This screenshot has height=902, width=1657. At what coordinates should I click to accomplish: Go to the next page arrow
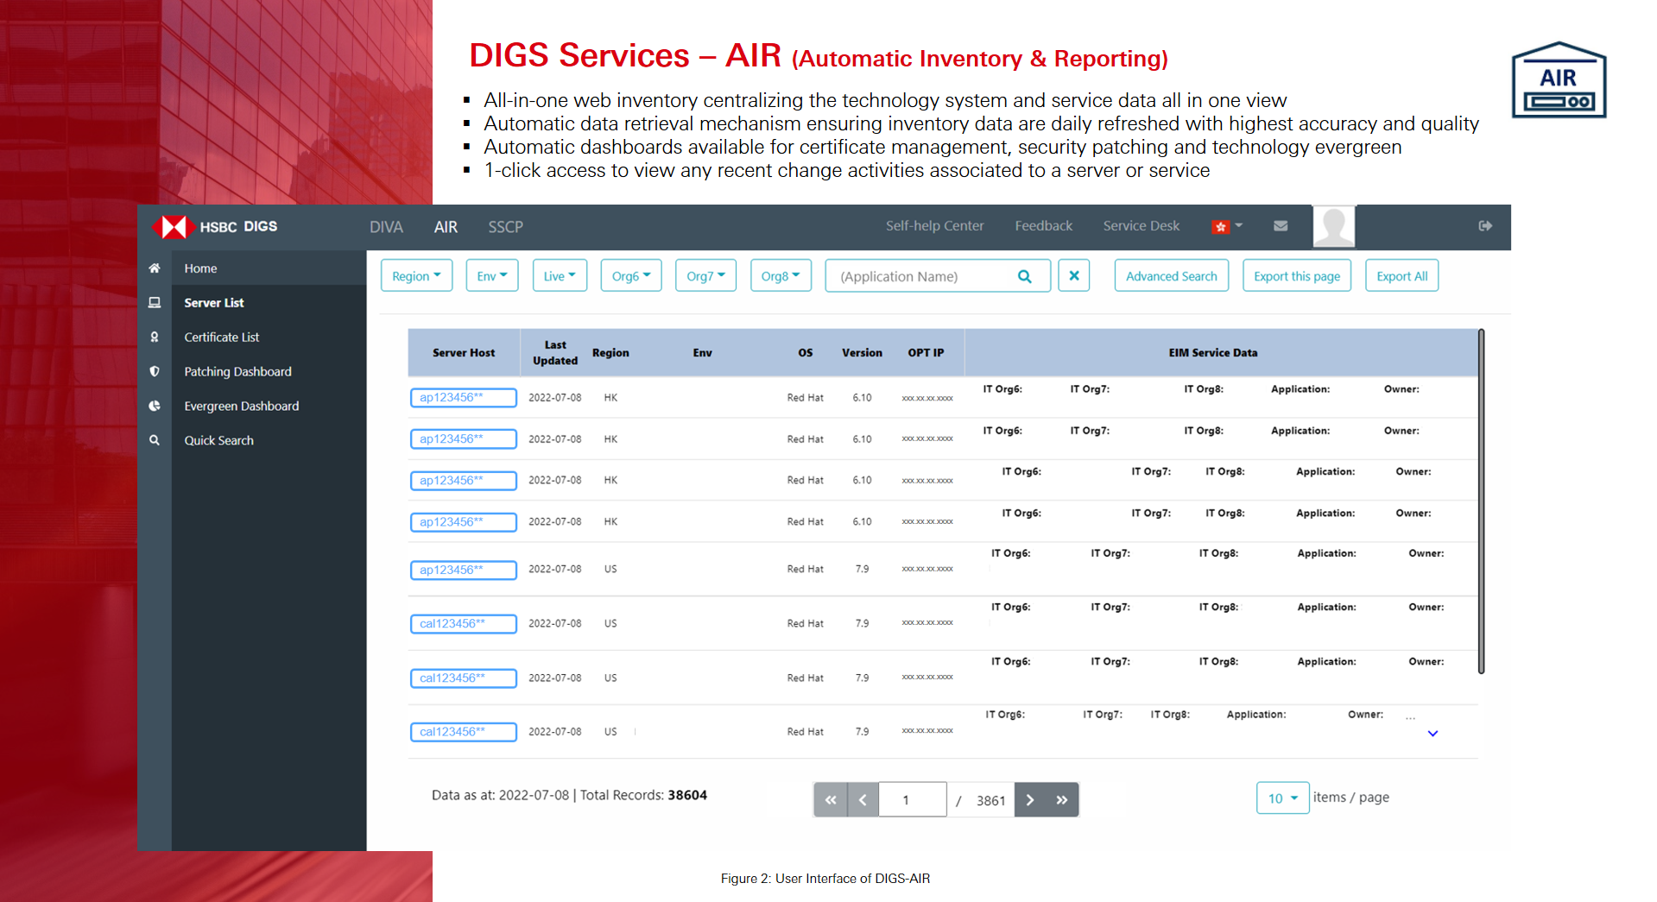click(1030, 800)
